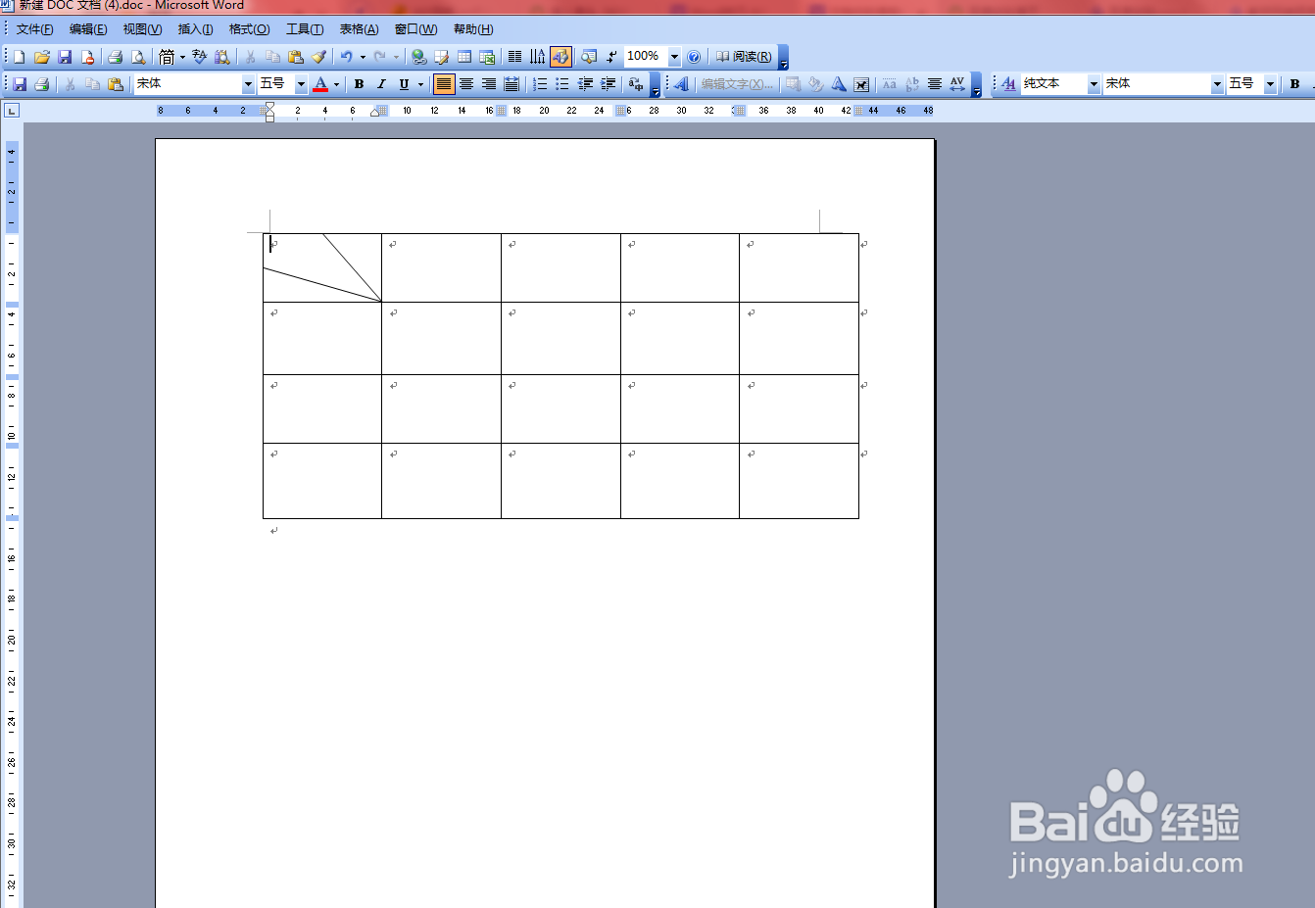1315x908 pixels.
Task: Click the Columns layout icon
Action: (514, 57)
